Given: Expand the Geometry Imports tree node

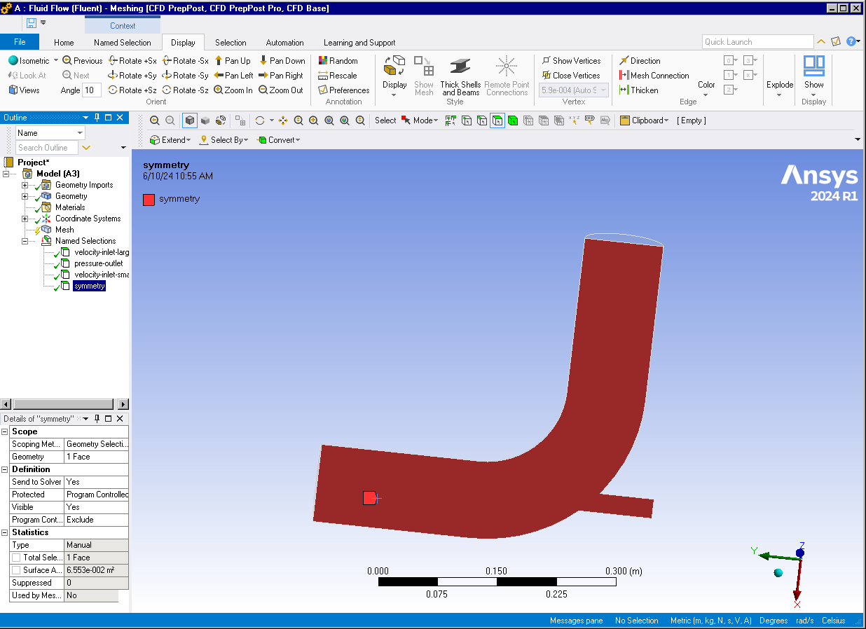Looking at the screenshot, I should click(25, 185).
